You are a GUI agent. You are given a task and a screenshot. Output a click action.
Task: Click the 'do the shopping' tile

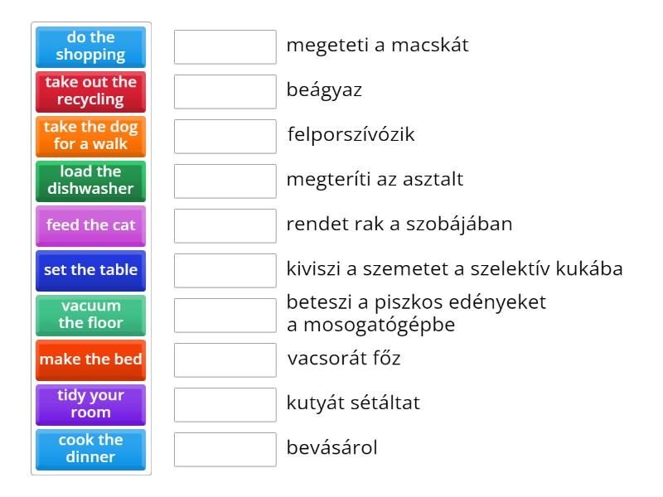coord(91,47)
